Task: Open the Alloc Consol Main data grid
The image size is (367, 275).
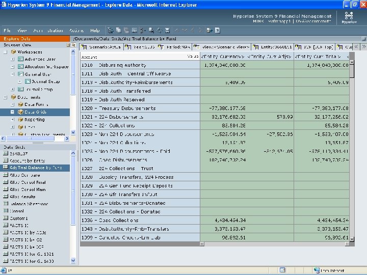Action: 28,189
